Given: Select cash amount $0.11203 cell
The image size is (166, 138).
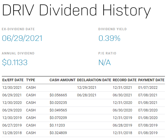Looking at the screenshot, I should click(57, 125).
